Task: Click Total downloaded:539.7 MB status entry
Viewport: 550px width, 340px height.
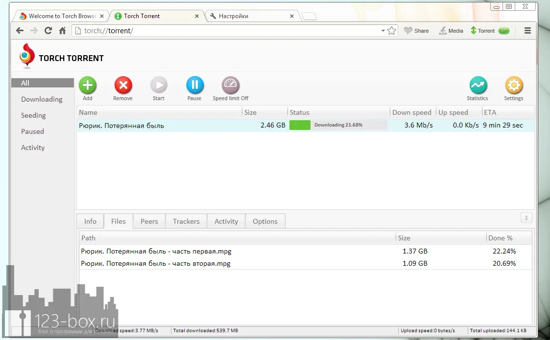Action: [206, 331]
